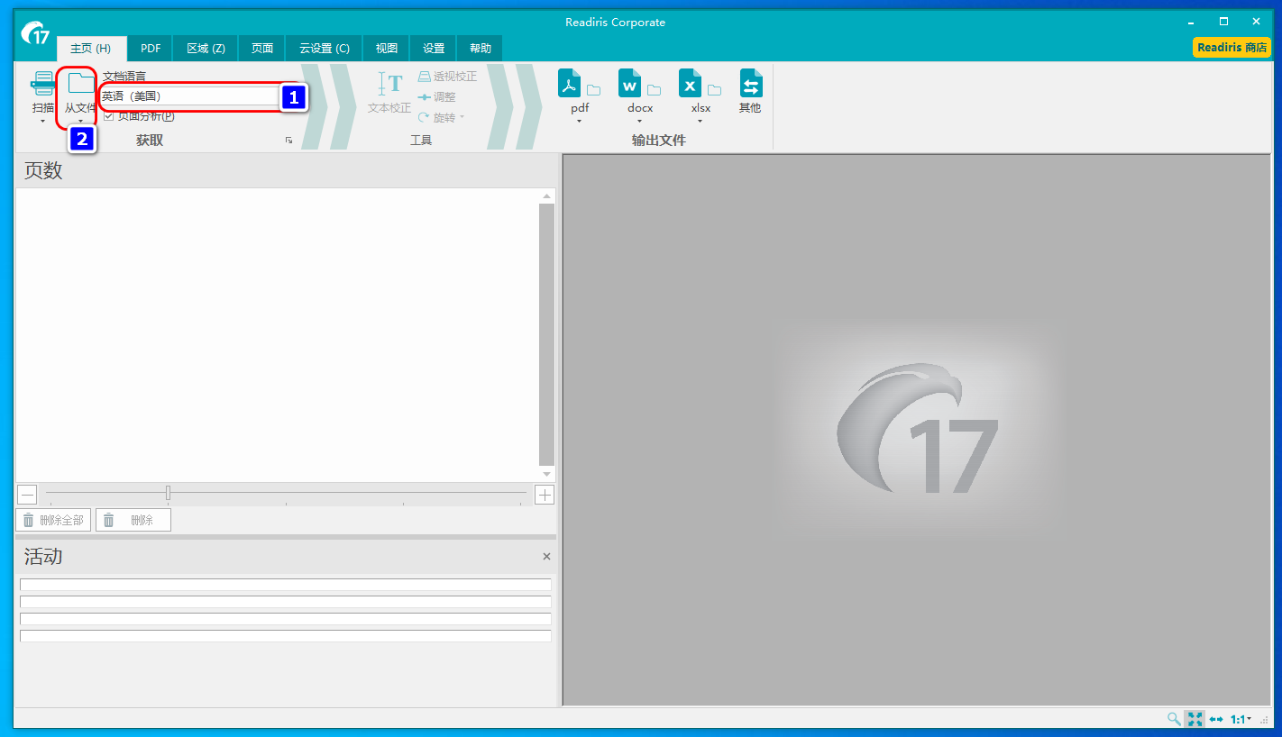This screenshot has height=737, width=1282.
Task: Click the thumbnail size slider handle
Action: [x=168, y=493]
